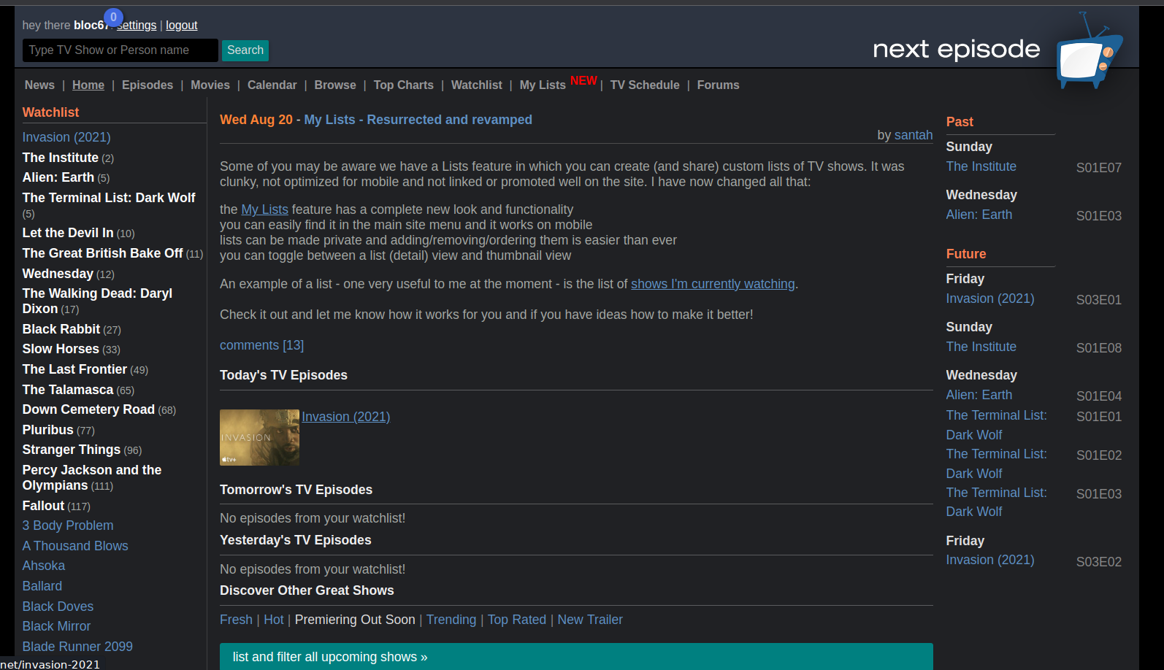Open Ahsoka in the sidebar

tap(44, 566)
